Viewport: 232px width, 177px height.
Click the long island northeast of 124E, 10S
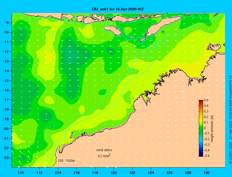[x=163, y=26]
